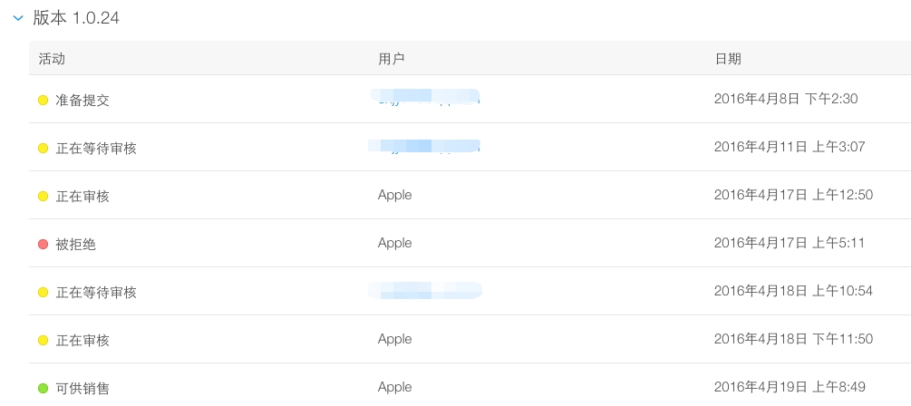Click the 版本 1.0.24 heading
Image resolution: width=911 pixels, height=406 pixels.
76,17
